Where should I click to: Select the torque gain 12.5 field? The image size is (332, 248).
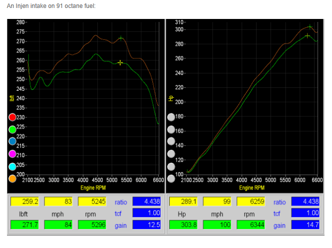pos(146,225)
